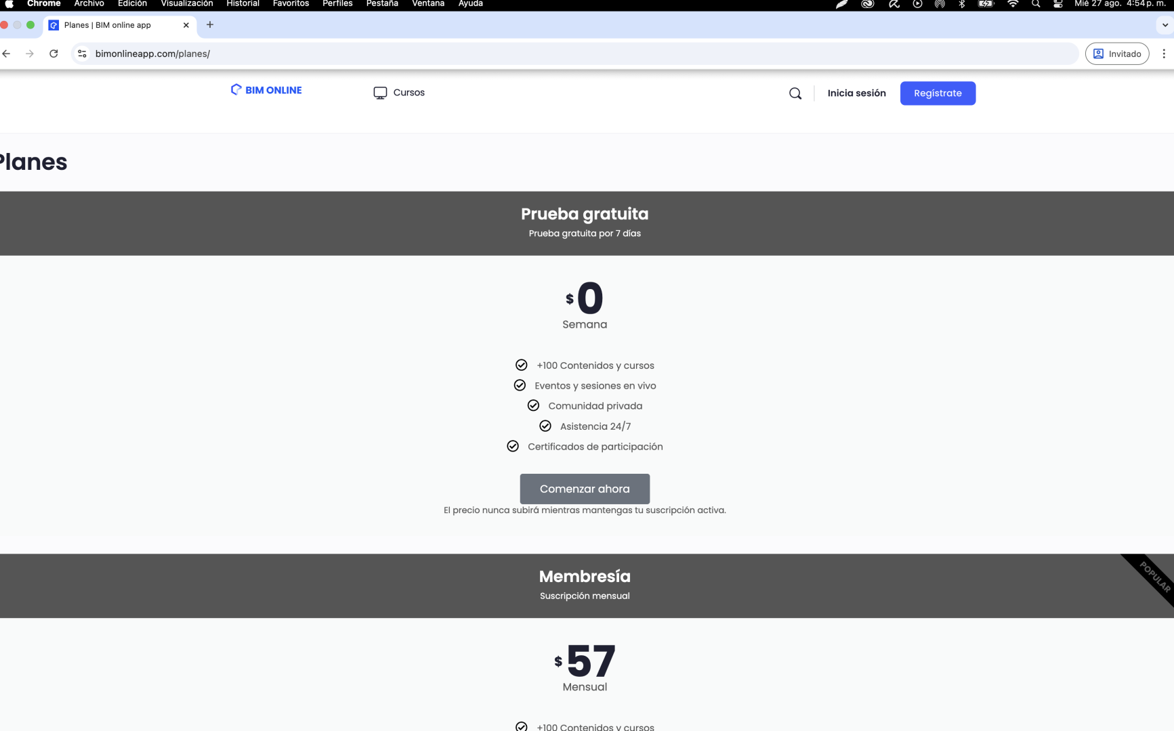Click the BIM ONLINE logo
This screenshot has width=1174, height=731.
[x=266, y=90]
